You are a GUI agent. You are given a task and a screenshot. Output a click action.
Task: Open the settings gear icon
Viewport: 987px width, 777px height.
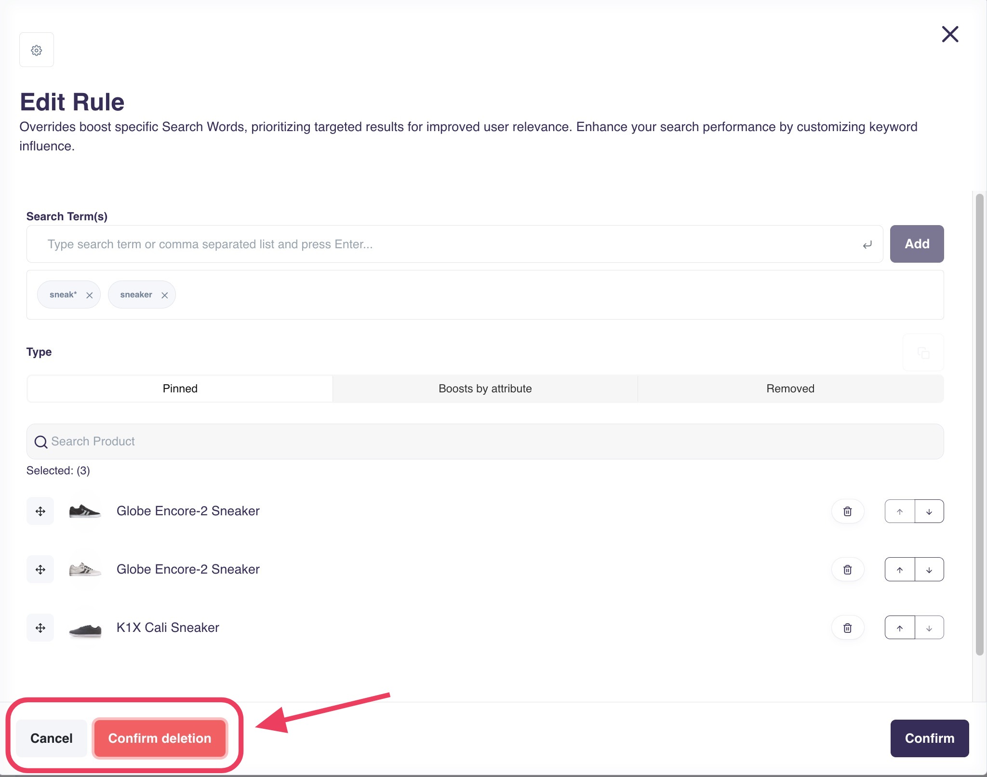click(x=37, y=50)
